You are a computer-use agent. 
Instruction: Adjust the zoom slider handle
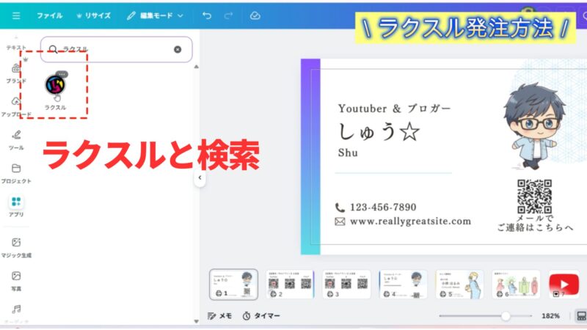click(506, 316)
